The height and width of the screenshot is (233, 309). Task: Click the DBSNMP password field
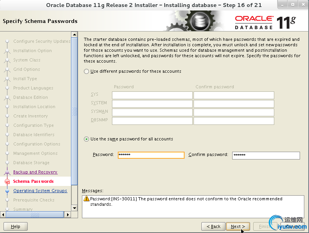[152, 121]
